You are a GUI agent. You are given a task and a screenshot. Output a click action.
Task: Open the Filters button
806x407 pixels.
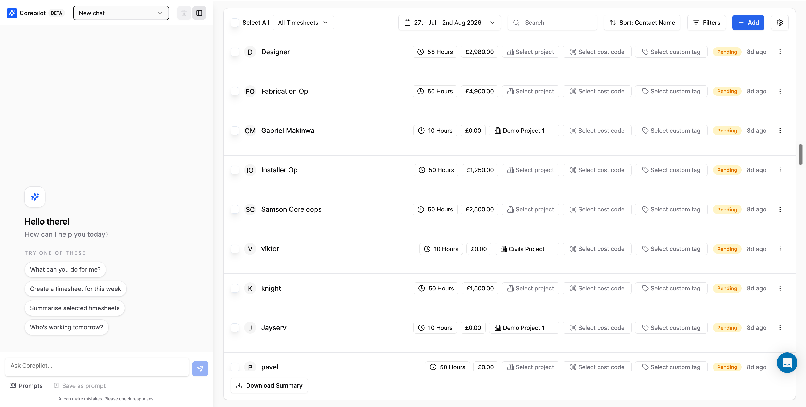pyautogui.click(x=707, y=23)
